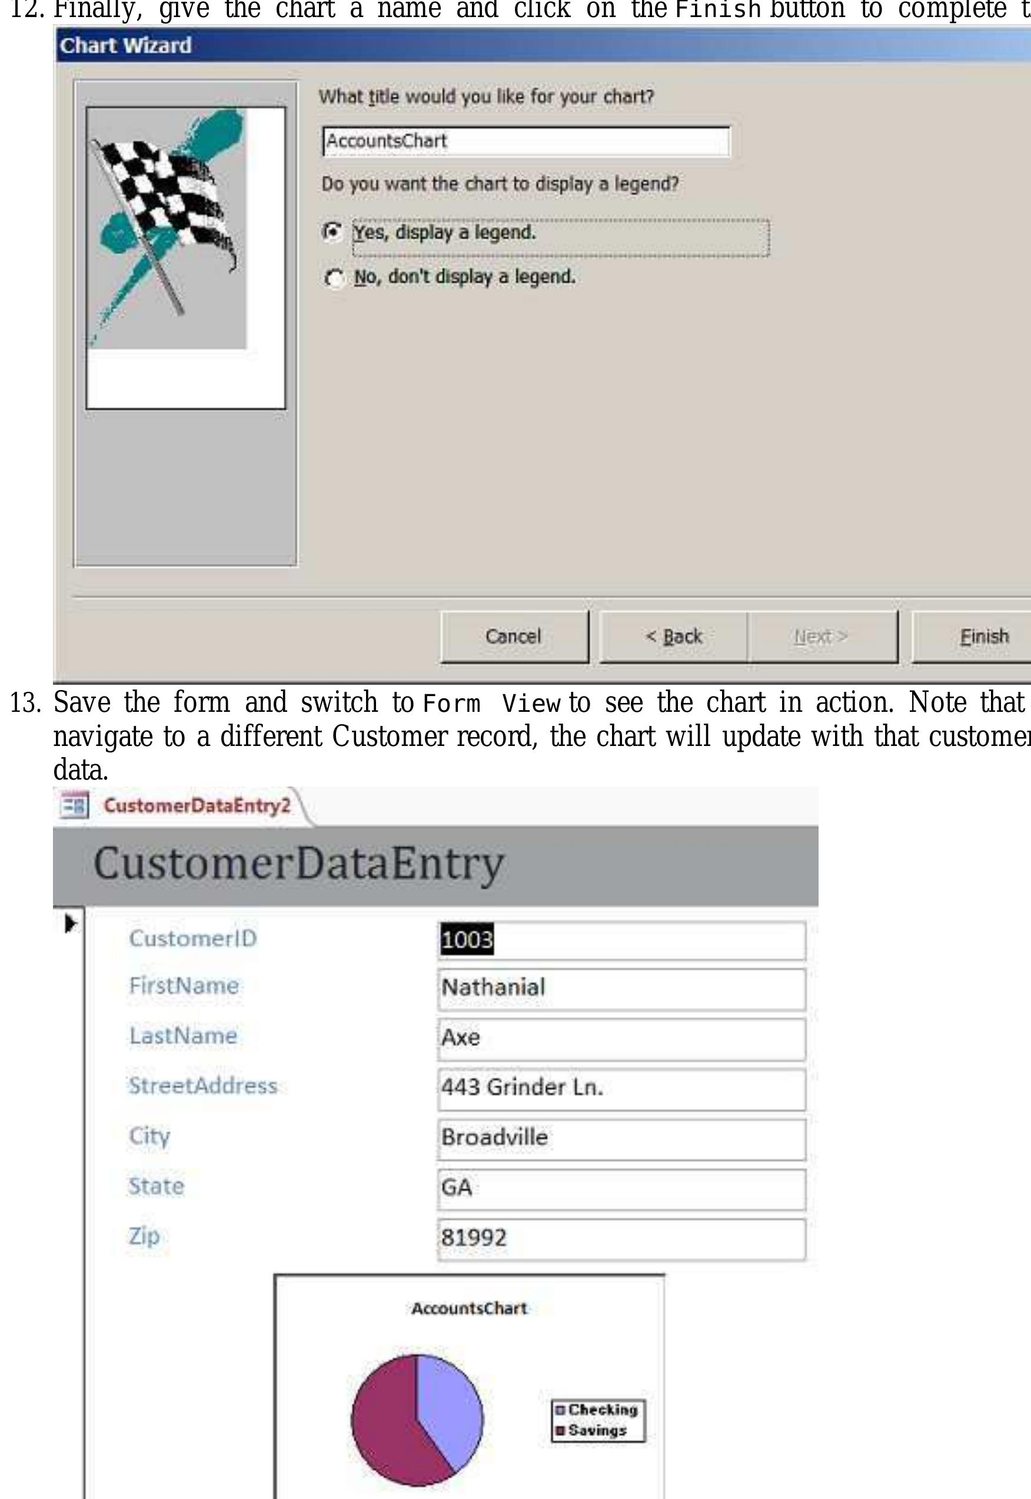Click the State field showing GA
The width and height of the screenshot is (1031, 1499).
click(x=621, y=1188)
